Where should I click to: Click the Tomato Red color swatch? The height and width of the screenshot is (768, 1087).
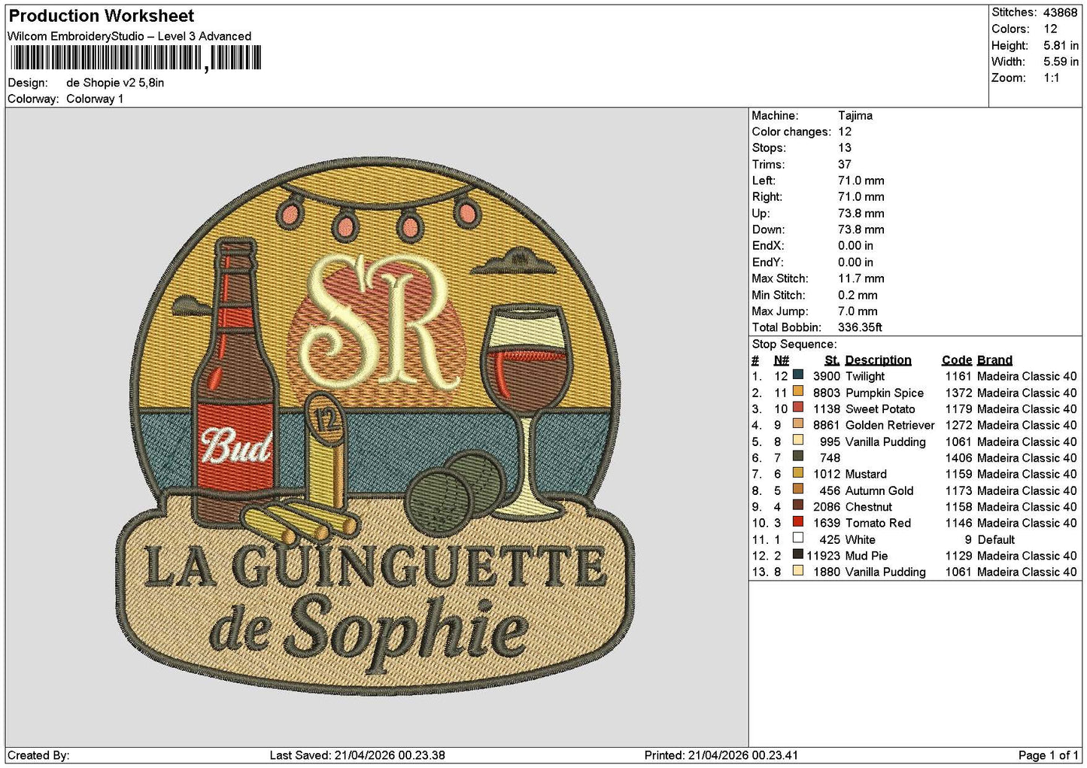pyautogui.click(x=798, y=521)
